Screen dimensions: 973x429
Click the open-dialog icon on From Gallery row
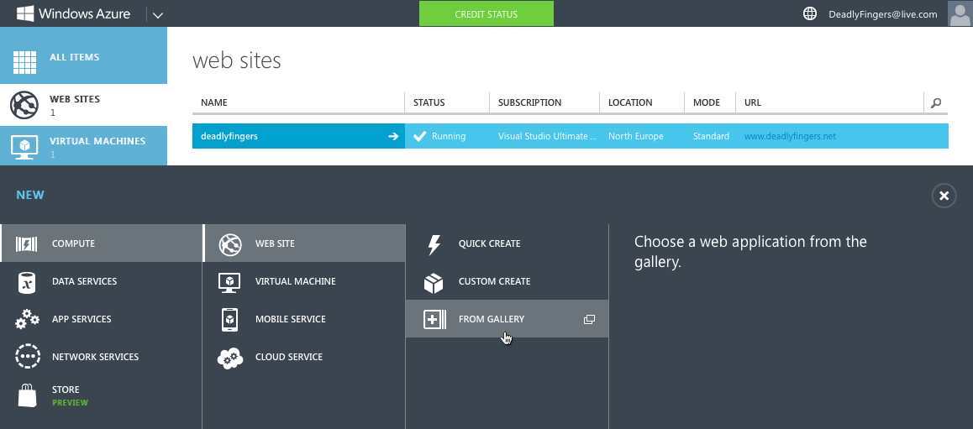click(589, 319)
